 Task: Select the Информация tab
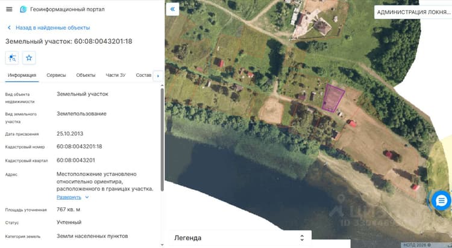[22, 75]
